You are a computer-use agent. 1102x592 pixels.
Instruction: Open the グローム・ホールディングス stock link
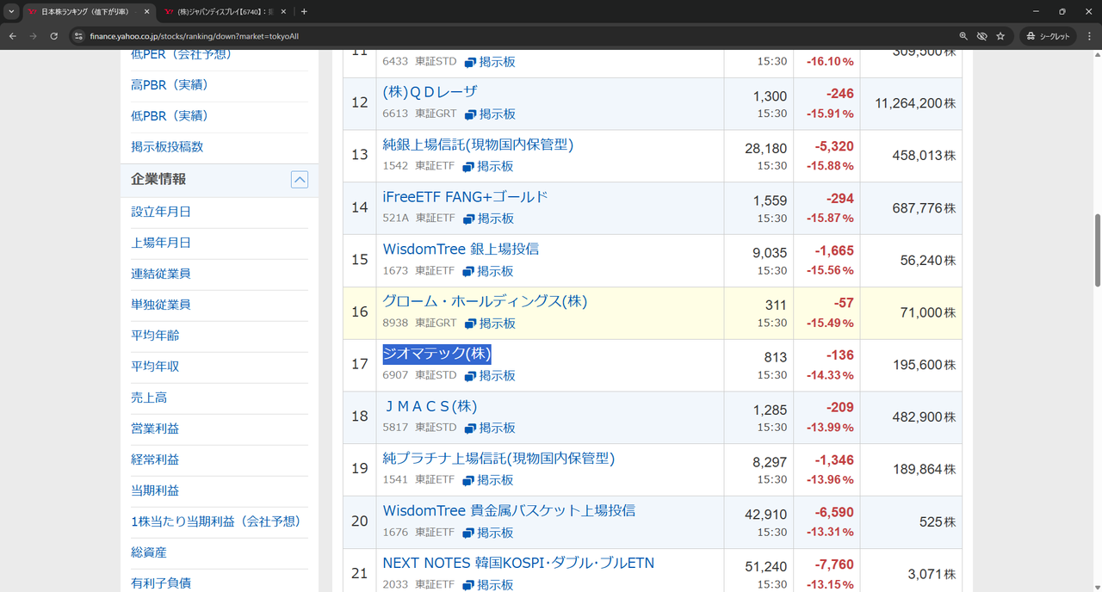pyautogui.click(x=485, y=302)
